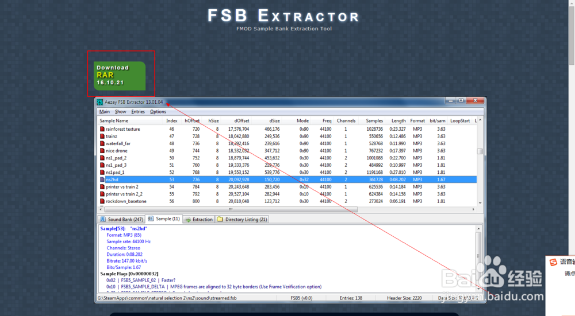Viewport: 575px width, 316px height.
Task: Select the rockdown_basetone sample row
Action: click(287, 201)
